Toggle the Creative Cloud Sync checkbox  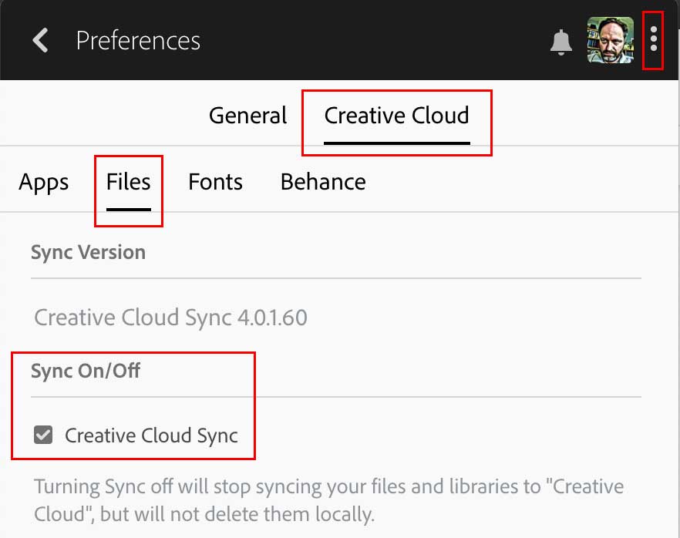(x=43, y=435)
